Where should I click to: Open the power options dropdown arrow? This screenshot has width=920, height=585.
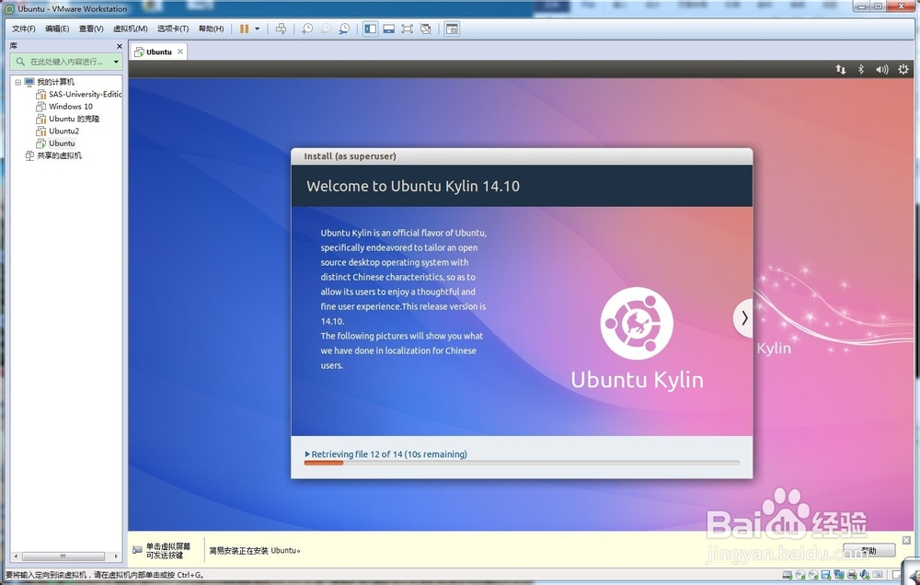point(257,29)
